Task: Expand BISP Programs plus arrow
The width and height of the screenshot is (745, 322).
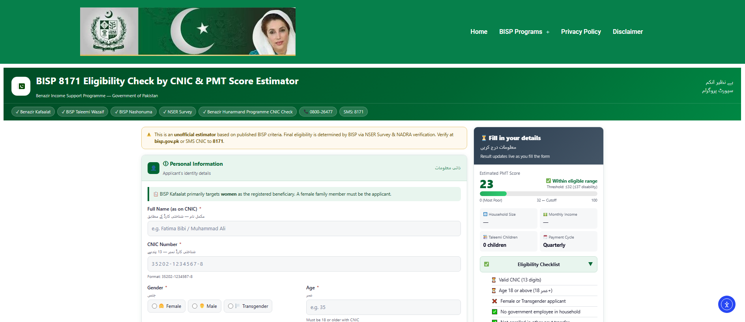Action: click(x=548, y=32)
